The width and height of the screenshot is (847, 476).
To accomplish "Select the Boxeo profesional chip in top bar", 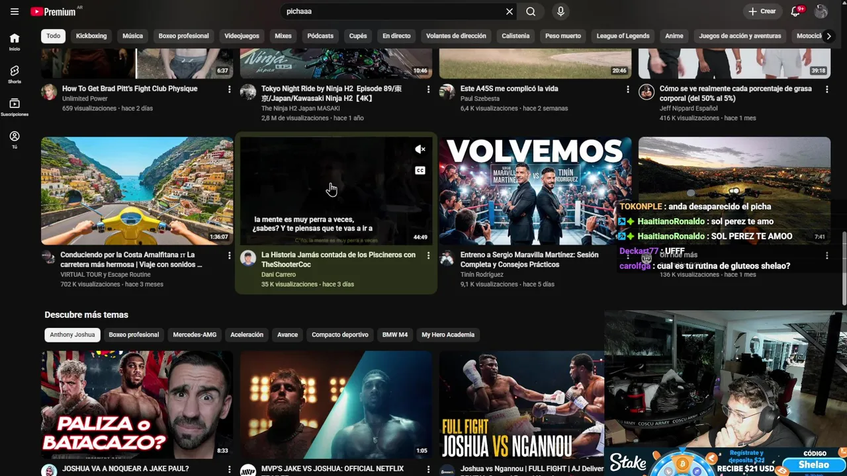I will [x=183, y=36].
